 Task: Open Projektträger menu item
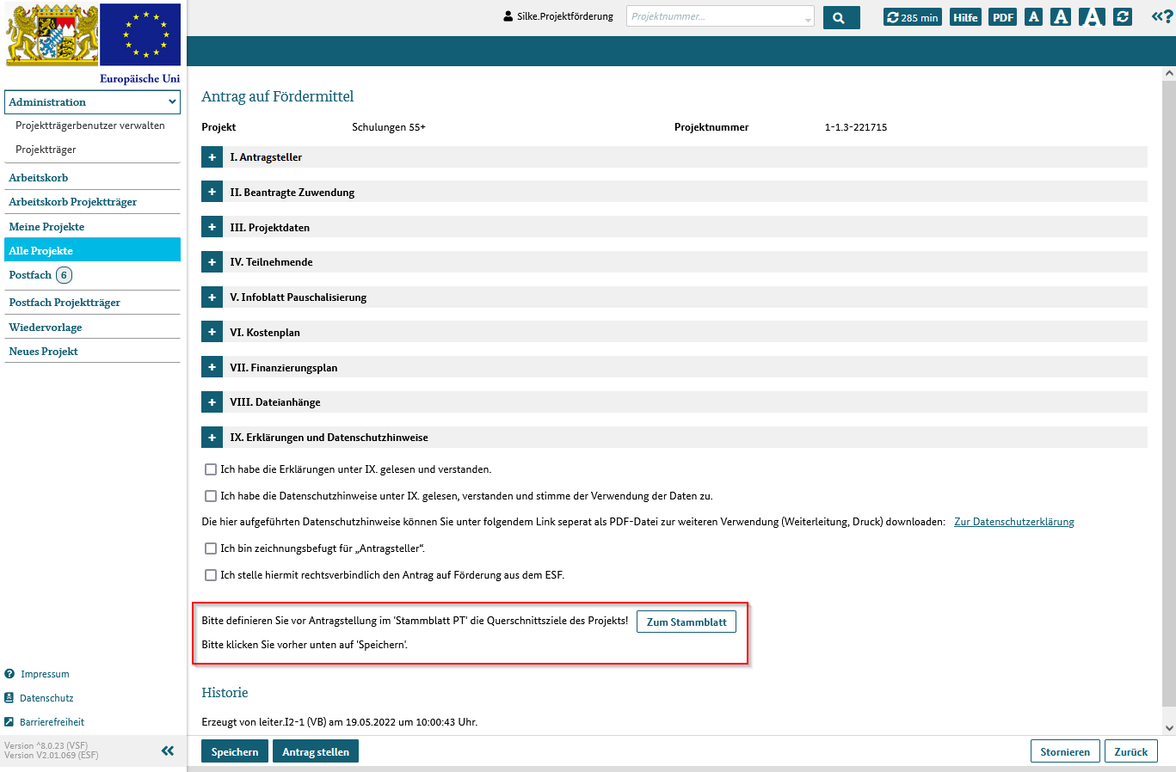[46, 150]
